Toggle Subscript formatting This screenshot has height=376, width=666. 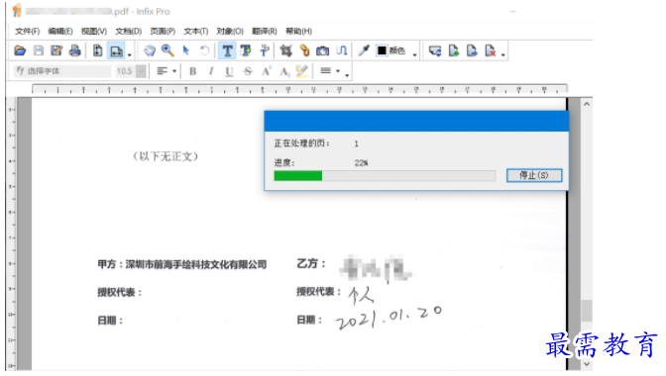(x=284, y=71)
